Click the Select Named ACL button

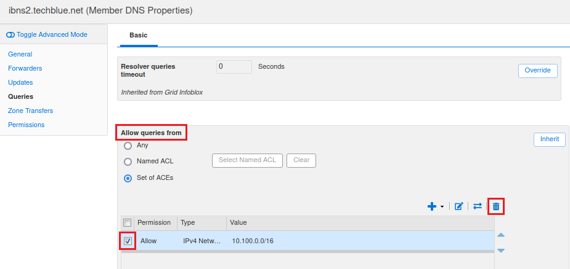point(247,160)
